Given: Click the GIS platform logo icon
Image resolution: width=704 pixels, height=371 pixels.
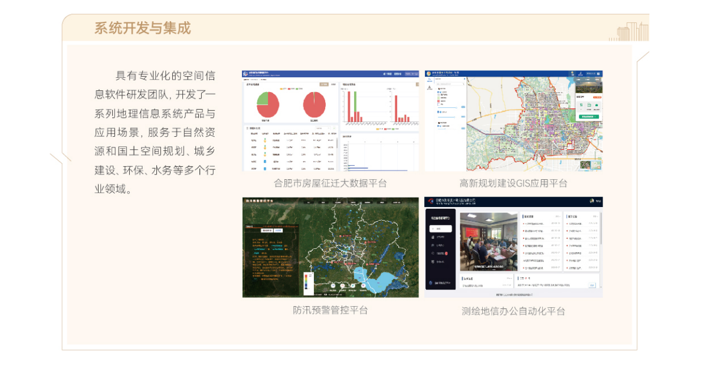Looking at the screenshot, I should 429,74.
